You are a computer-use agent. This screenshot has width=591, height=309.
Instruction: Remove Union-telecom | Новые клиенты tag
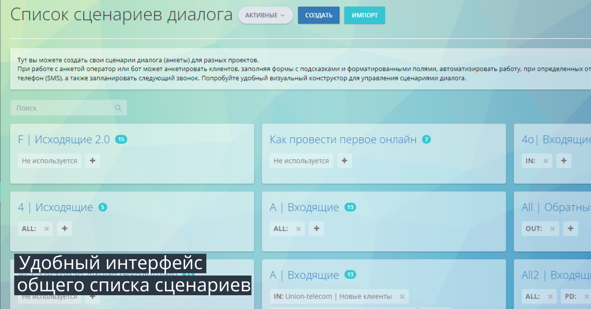[x=402, y=296]
